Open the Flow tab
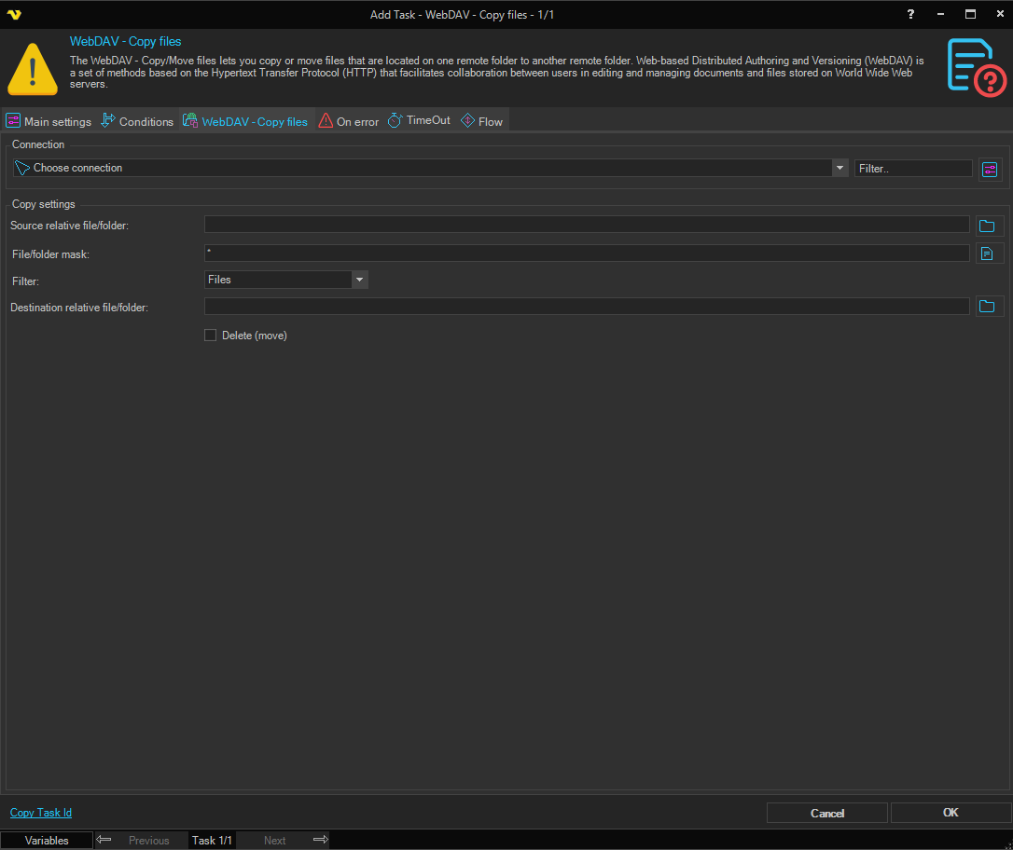 481,121
